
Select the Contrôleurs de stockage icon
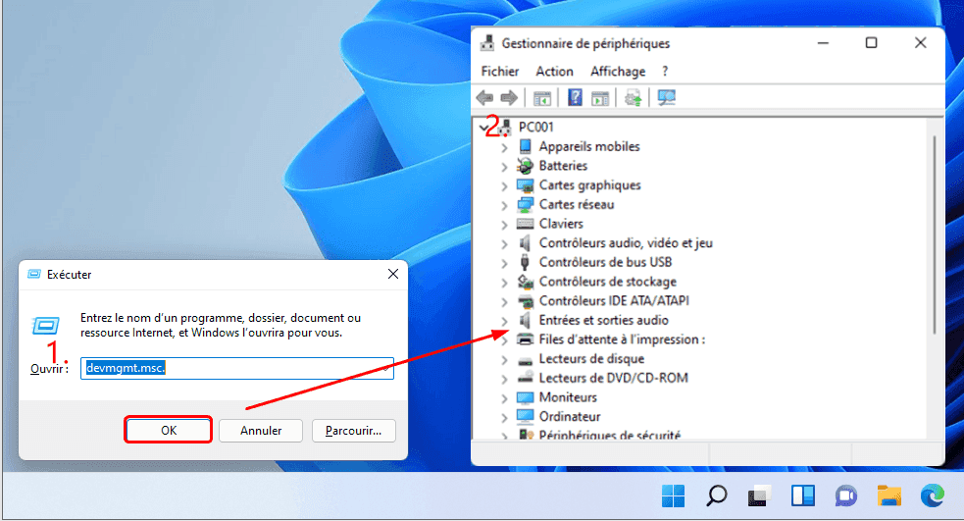pos(525,282)
